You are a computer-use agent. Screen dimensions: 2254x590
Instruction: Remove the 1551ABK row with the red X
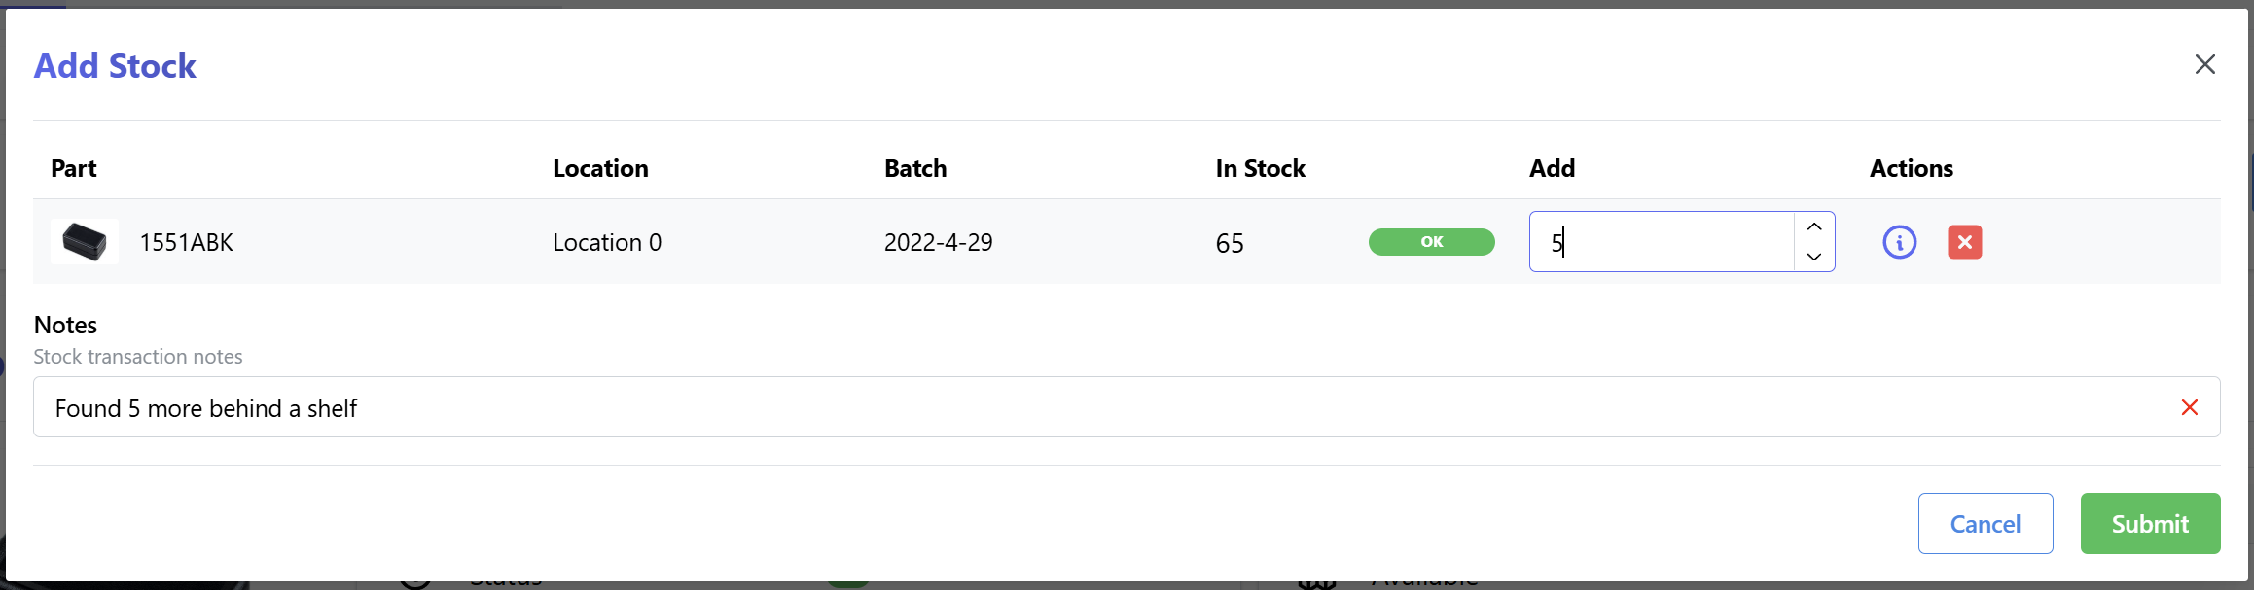[x=1964, y=242]
